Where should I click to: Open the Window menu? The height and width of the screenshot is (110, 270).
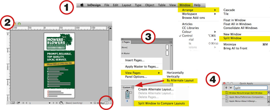point(185,5)
